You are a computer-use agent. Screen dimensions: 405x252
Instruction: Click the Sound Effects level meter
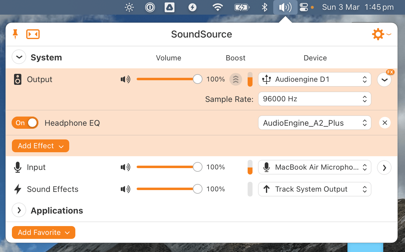[250, 189]
